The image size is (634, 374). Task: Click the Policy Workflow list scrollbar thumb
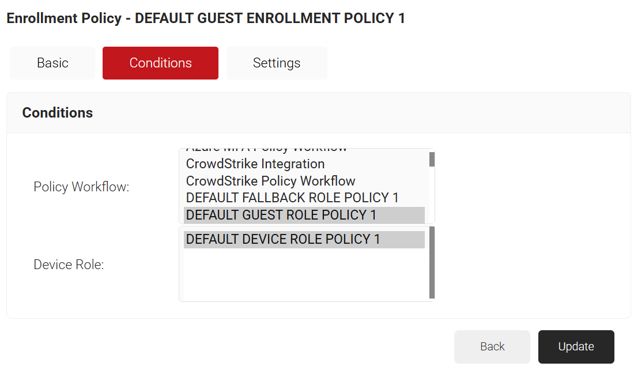pyautogui.click(x=432, y=159)
